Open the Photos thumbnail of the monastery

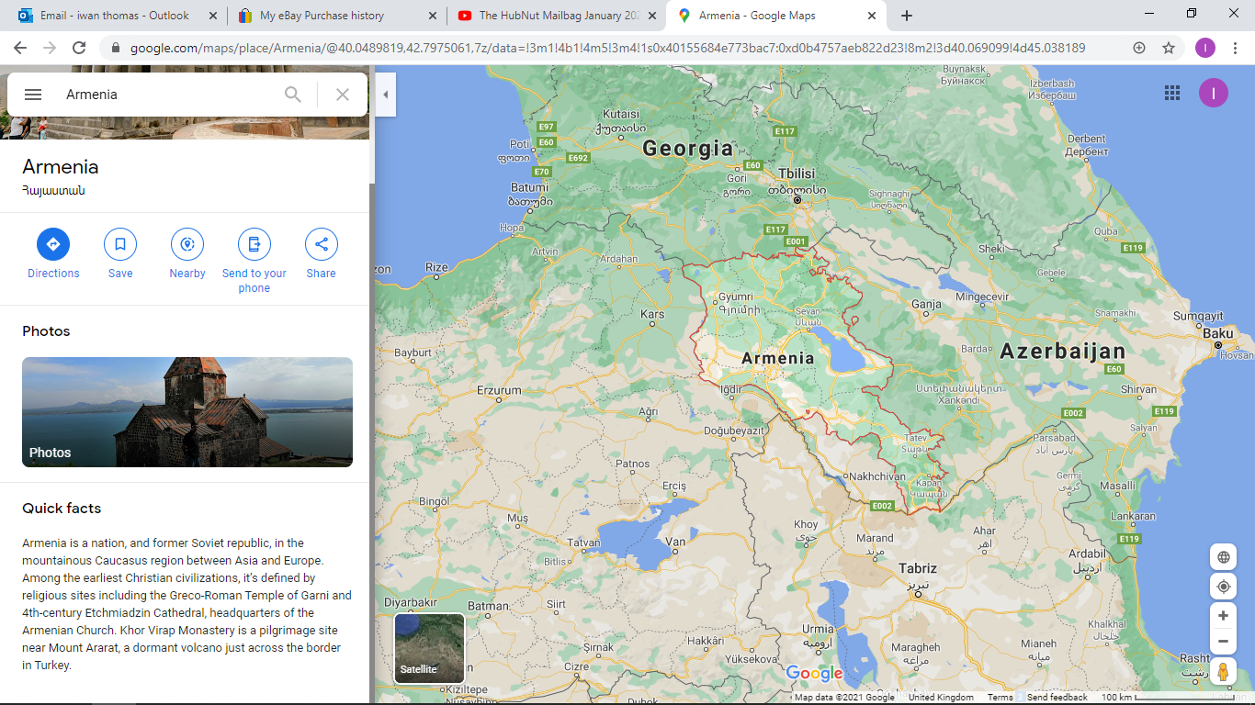tap(187, 412)
